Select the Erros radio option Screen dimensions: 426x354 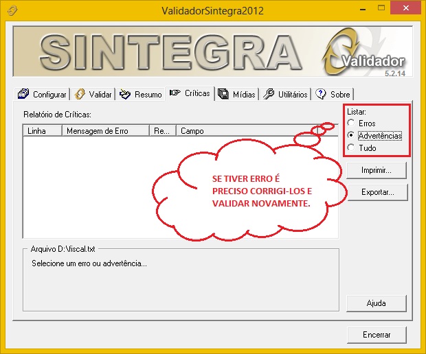click(x=351, y=123)
